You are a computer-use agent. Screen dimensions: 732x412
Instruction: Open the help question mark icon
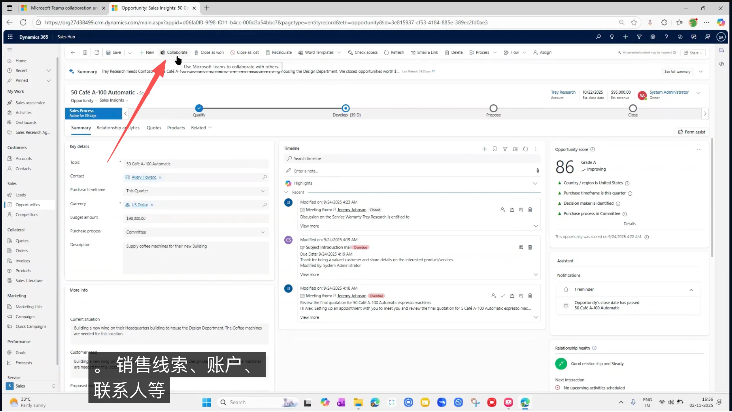tap(666, 37)
